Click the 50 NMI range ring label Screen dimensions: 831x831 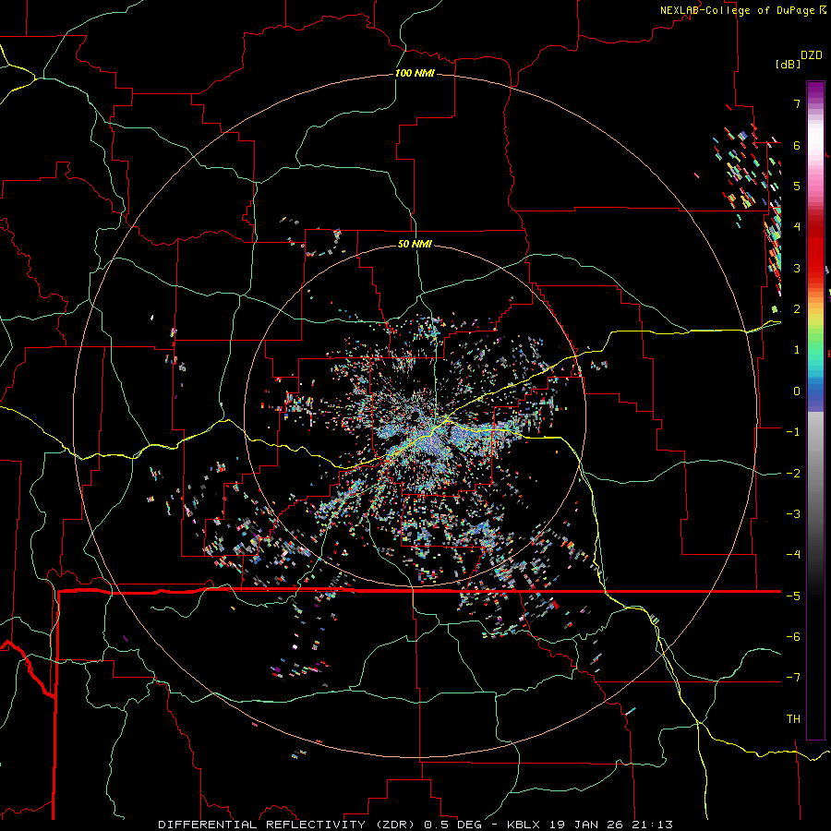pos(415,244)
